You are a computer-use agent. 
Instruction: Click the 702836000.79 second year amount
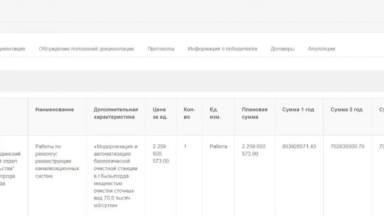pos(347,147)
